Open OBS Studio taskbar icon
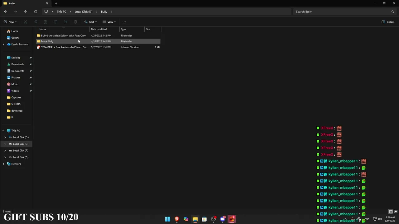399x224 pixels. click(x=213, y=219)
